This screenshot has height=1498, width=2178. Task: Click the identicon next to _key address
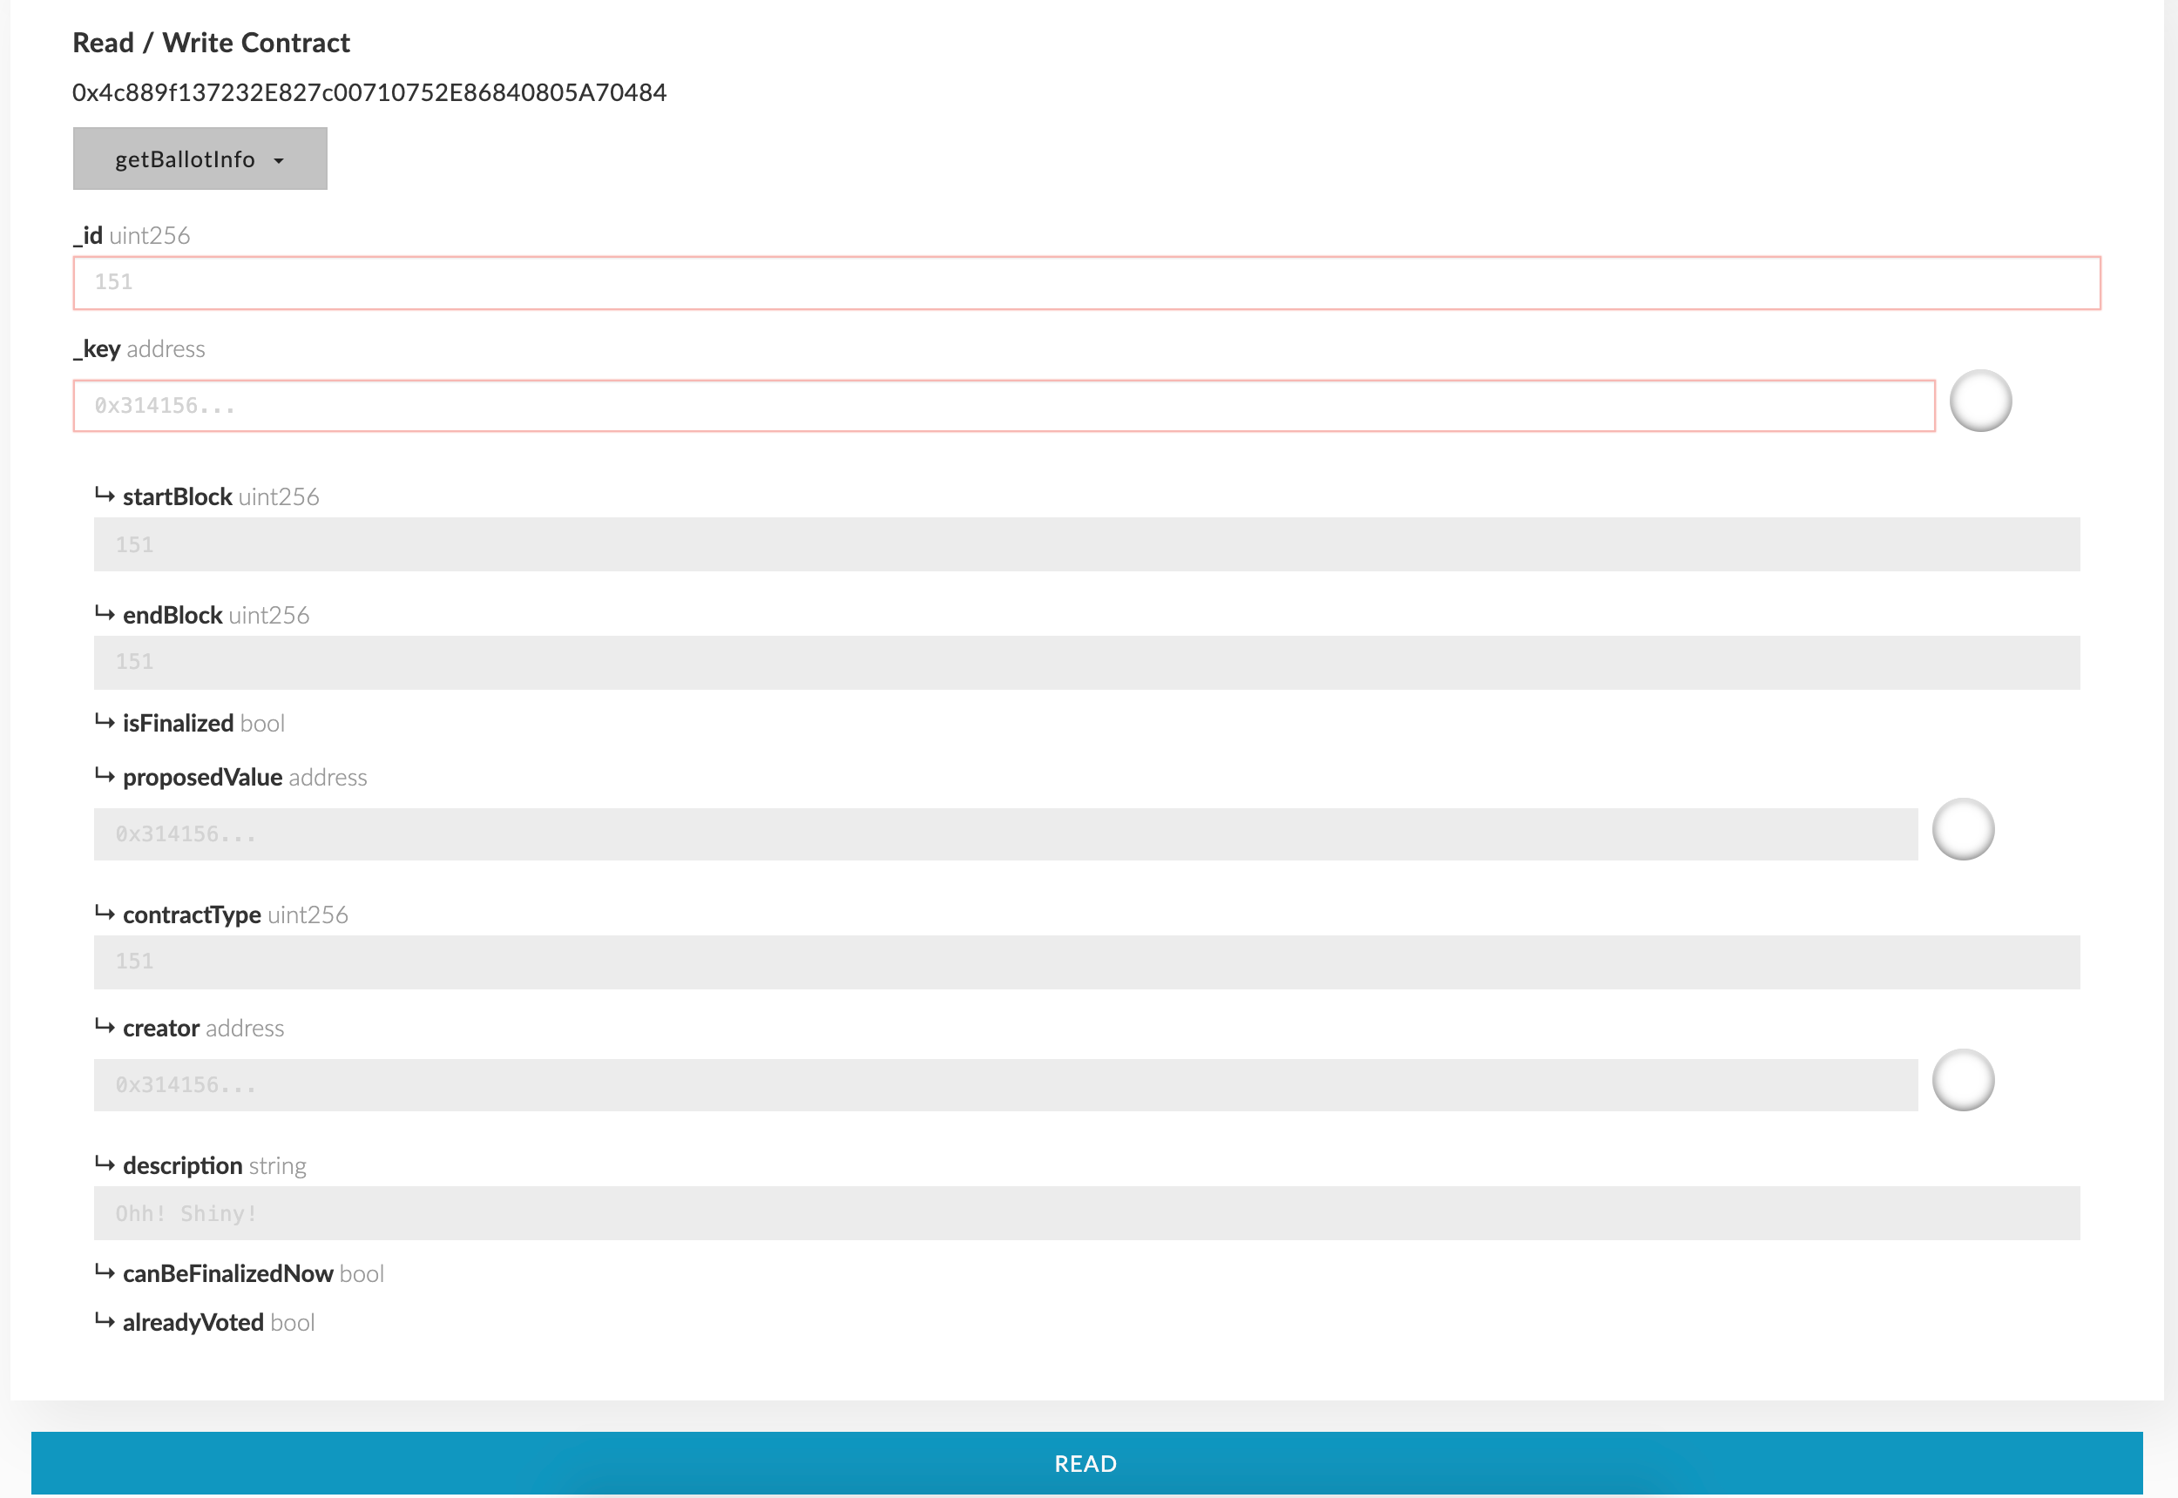click(1980, 401)
